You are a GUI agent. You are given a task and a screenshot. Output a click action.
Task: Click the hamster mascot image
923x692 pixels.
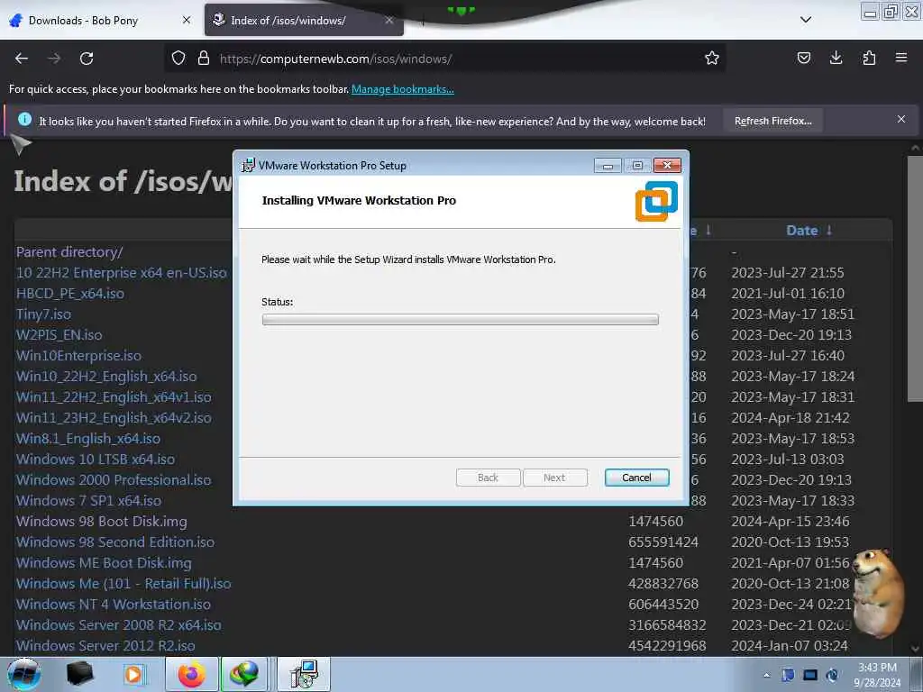[x=878, y=593]
